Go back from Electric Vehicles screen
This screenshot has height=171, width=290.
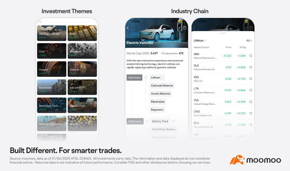point(128,28)
